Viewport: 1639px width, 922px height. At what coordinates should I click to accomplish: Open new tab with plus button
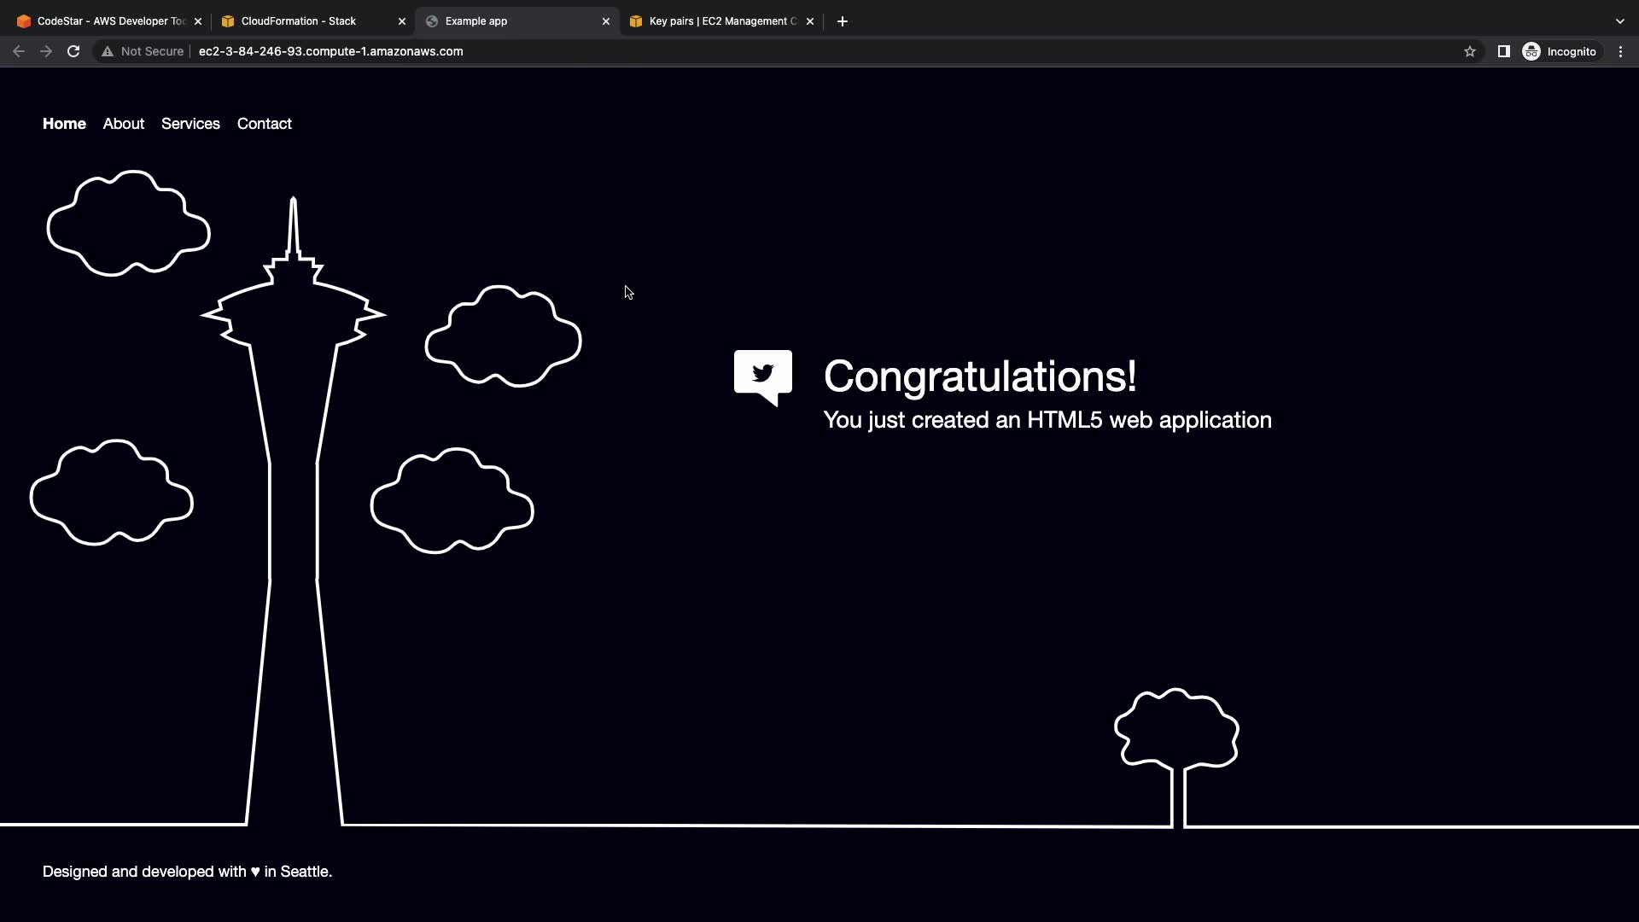[842, 21]
